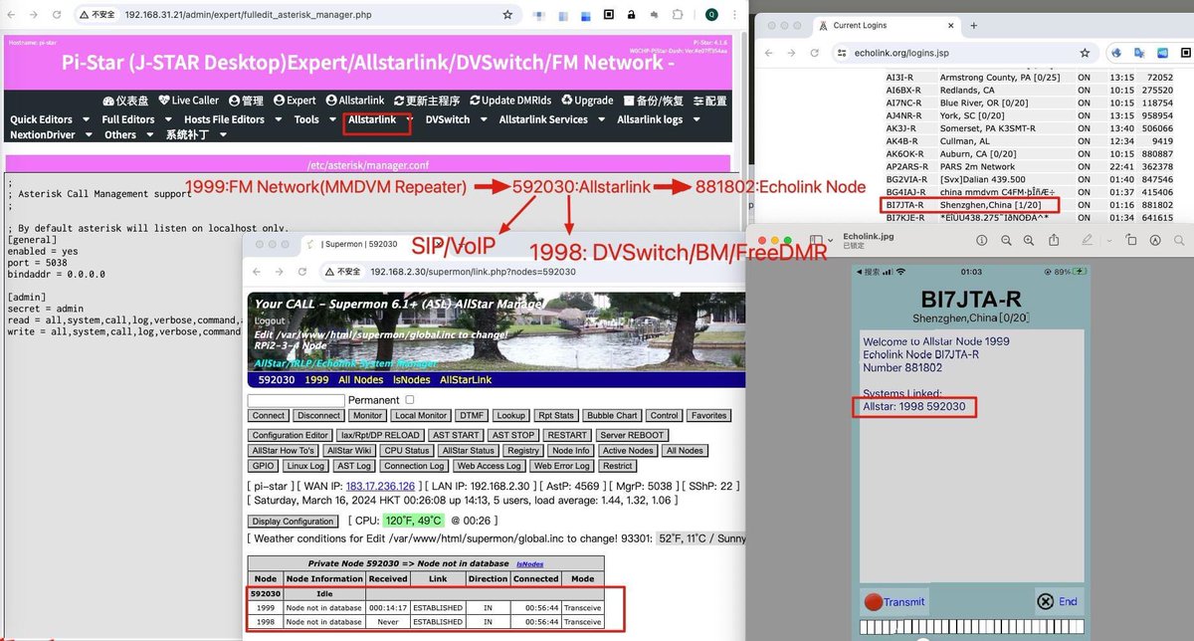This screenshot has height=641, width=1194.
Task: Tick the Permanent checkbox
Action: coord(410,400)
